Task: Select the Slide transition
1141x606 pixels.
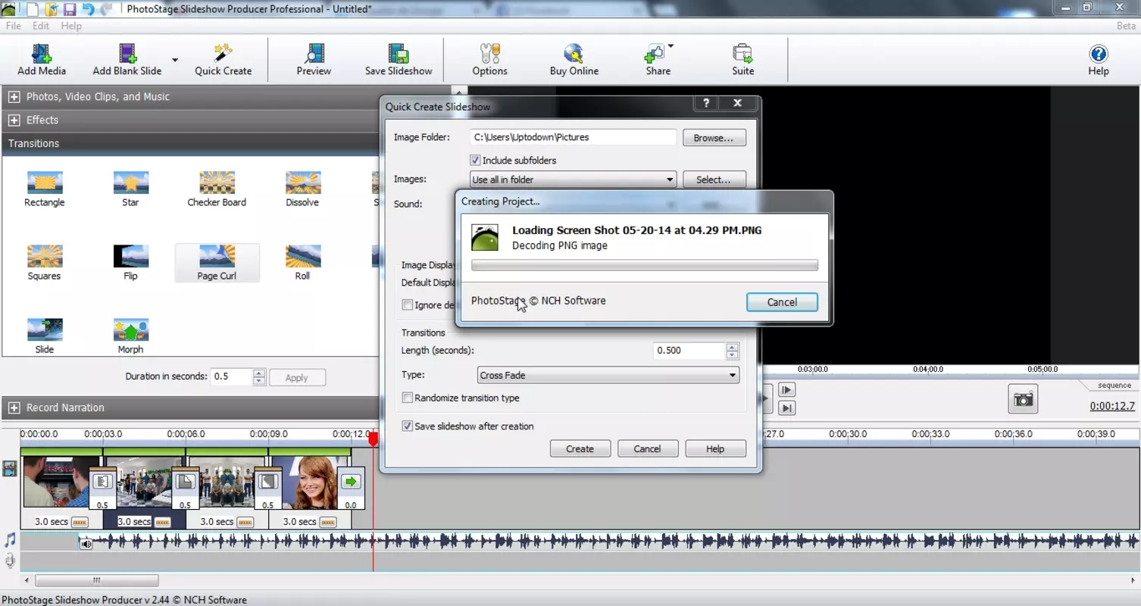Action: tap(45, 336)
